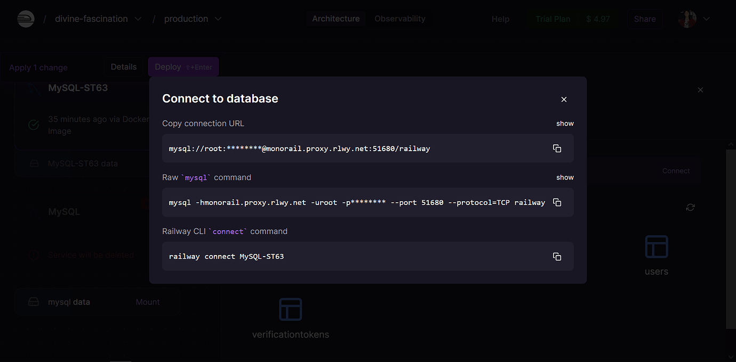Open the users table icon
Screen dimensions: 736x362
pos(656,246)
